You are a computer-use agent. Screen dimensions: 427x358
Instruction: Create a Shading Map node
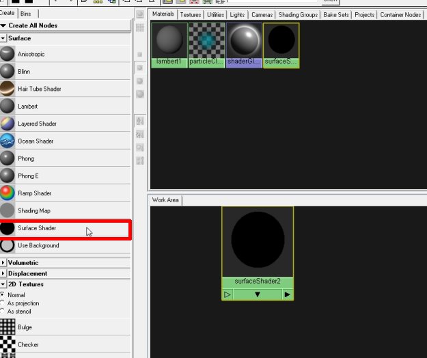point(66,210)
